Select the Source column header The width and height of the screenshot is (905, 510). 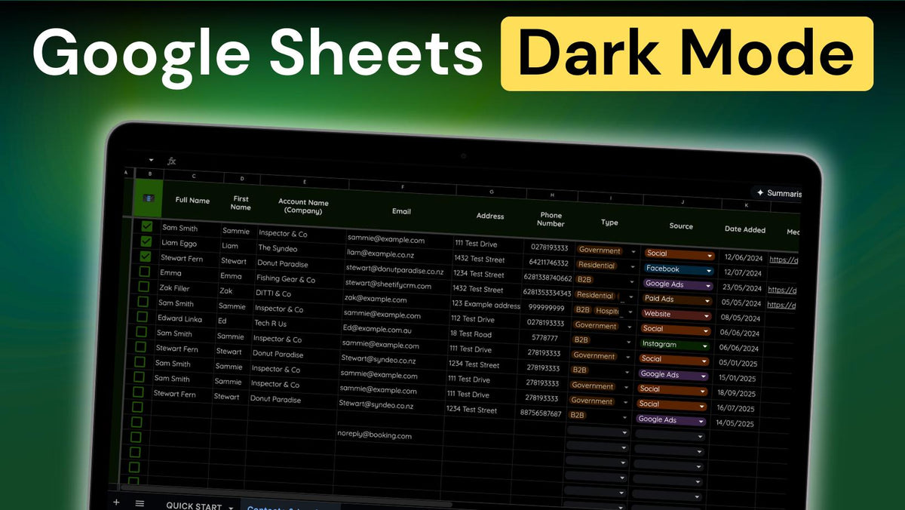[681, 226]
